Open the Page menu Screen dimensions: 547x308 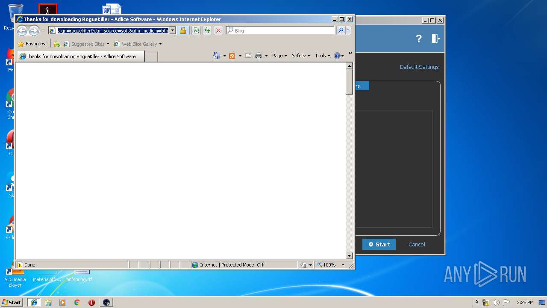(x=279, y=56)
